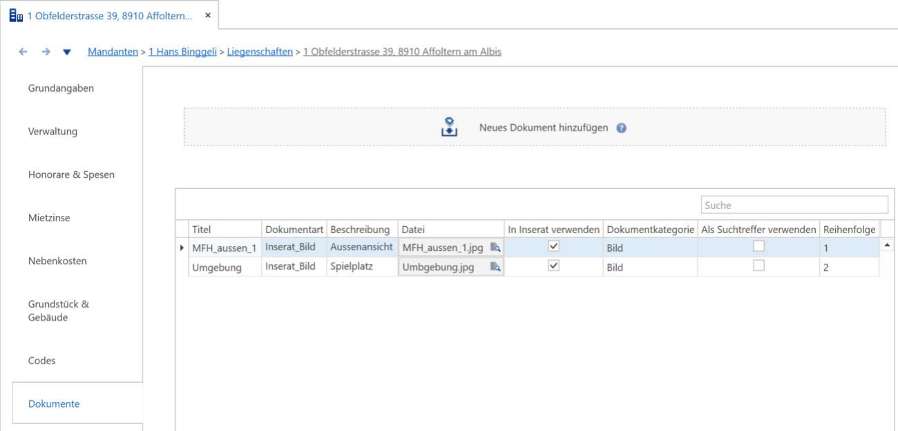Click the Suche input field
The image size is (898, 431).
(794, 205)
